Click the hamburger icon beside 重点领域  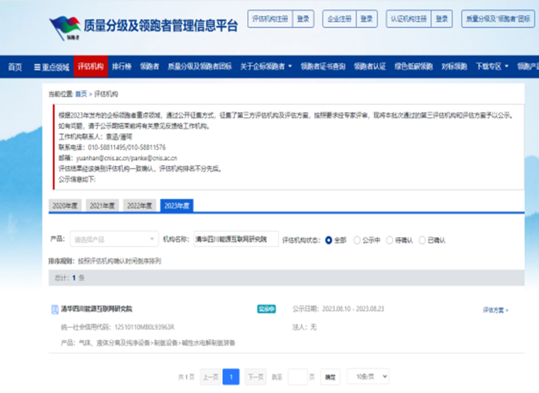pyautogui.click(x=37, y=67)
